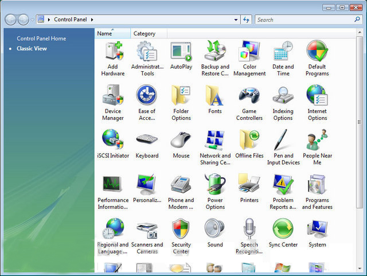
Task: Open the Date and Time applet
Action: click(283, 59)
